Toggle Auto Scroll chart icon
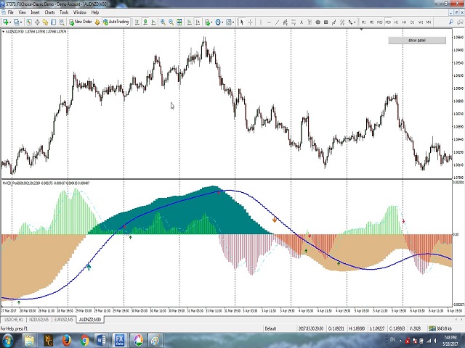Viewport: 465px width, 348px height. point(189,22)
